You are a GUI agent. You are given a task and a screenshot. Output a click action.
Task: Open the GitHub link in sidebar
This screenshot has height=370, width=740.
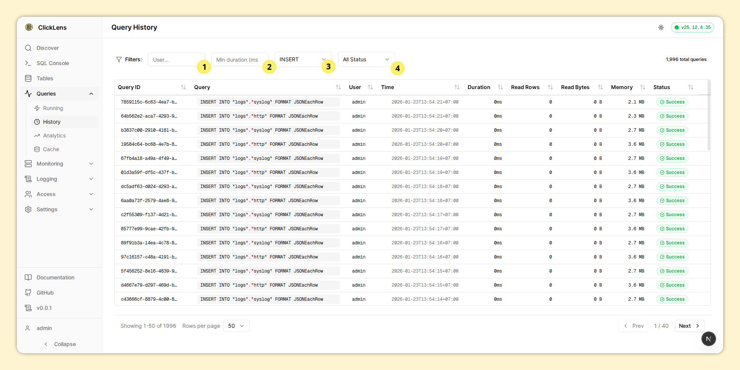45,293
